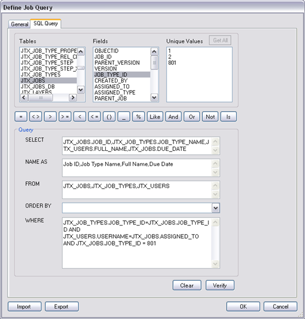Insert the Or operator
The width and height of the screenshot is (305, 319).
pyautogui.click(x=191, y=117)
